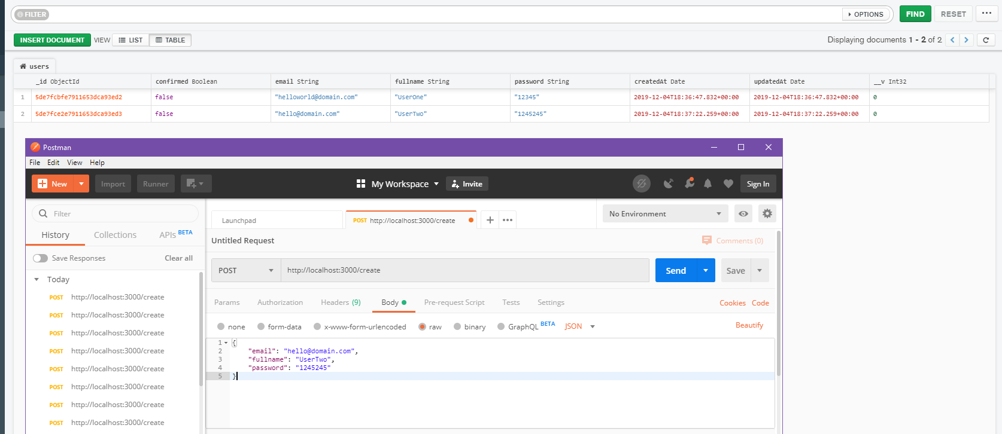Viewport: 1002px width, 434px height.
Task: Click the Compass FILTER query input bar
Action: (452, 14)
